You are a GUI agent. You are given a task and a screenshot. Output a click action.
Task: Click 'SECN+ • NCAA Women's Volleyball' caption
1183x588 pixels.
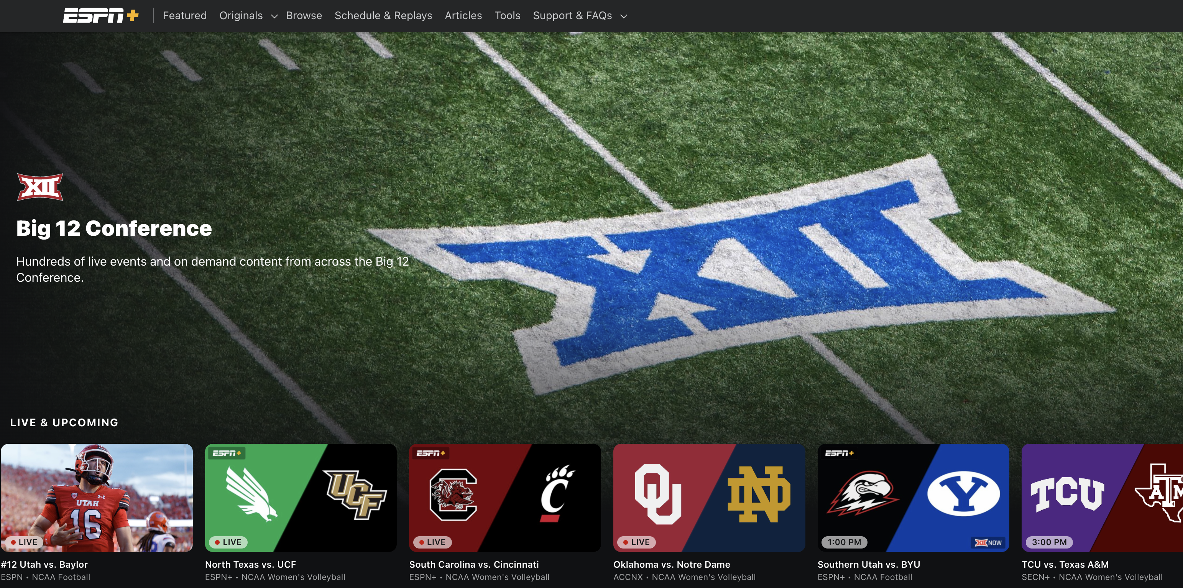coord(1092,577)
